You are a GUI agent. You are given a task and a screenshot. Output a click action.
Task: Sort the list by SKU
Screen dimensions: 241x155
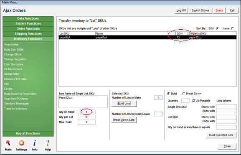click(x=217, y=28)
